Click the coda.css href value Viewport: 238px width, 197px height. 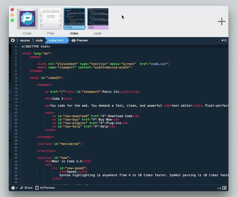coord(158,64)
